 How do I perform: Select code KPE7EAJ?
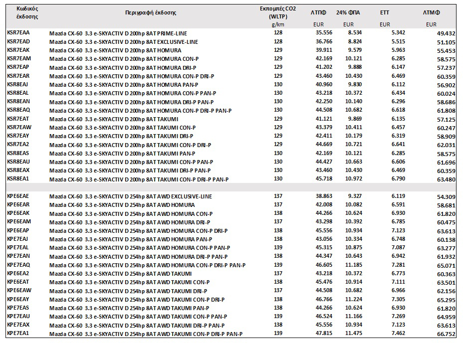[x=17, y=239]
